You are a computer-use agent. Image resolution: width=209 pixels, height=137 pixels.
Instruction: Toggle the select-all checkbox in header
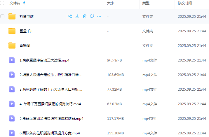coord(3,3)
